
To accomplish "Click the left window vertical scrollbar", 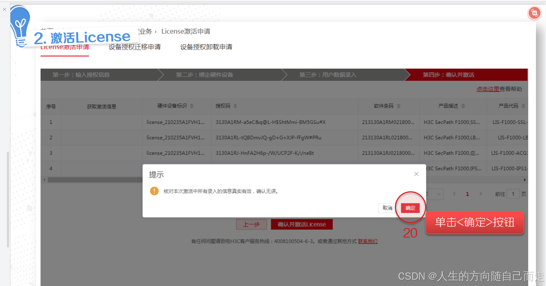I will pyautogui.click(x=8, y=200).
